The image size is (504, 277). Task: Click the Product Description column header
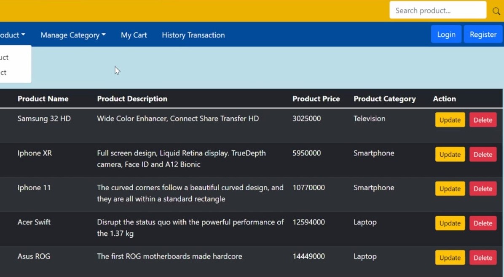132,99
